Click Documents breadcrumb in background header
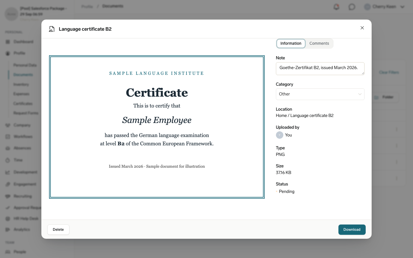 113,6
